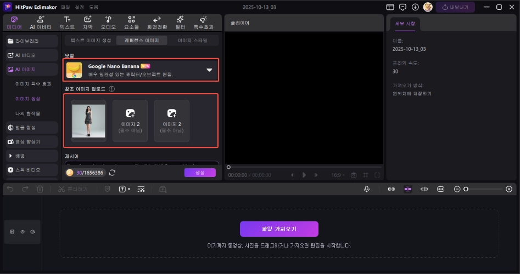
Task: Select the 레퍼런스 이미지 tab
Action: [x=142, y=41]
